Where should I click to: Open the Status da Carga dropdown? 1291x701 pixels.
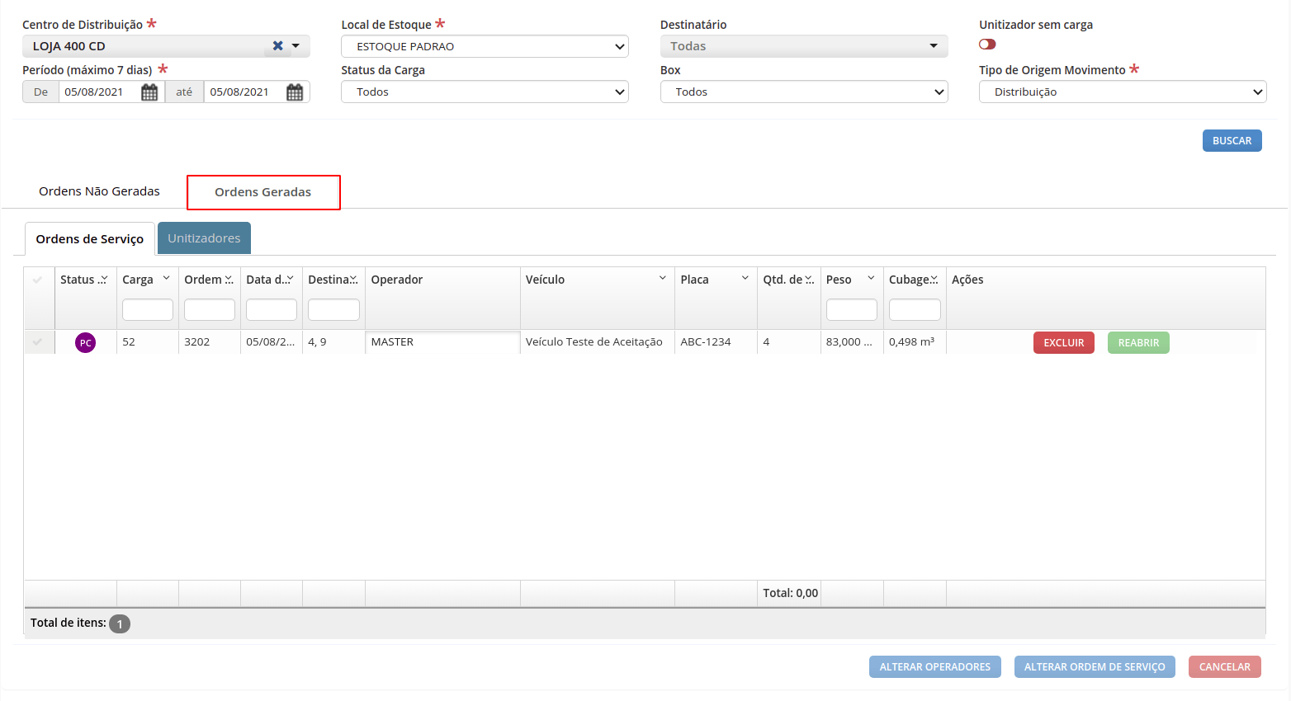[485, 92]
